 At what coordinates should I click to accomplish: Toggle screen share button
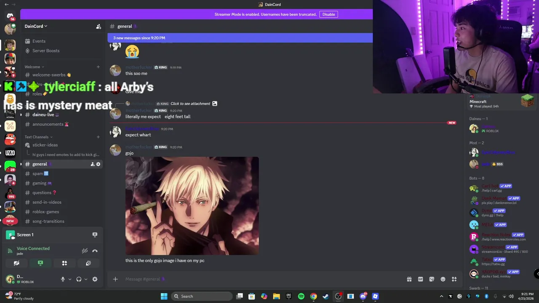coord(40,263)
